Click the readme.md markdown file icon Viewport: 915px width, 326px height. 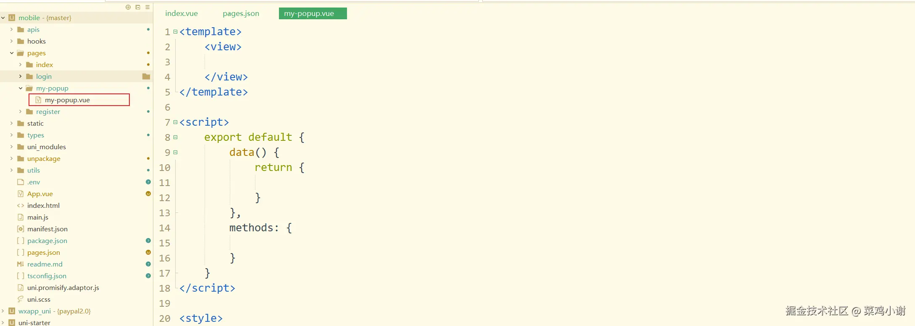21,264
